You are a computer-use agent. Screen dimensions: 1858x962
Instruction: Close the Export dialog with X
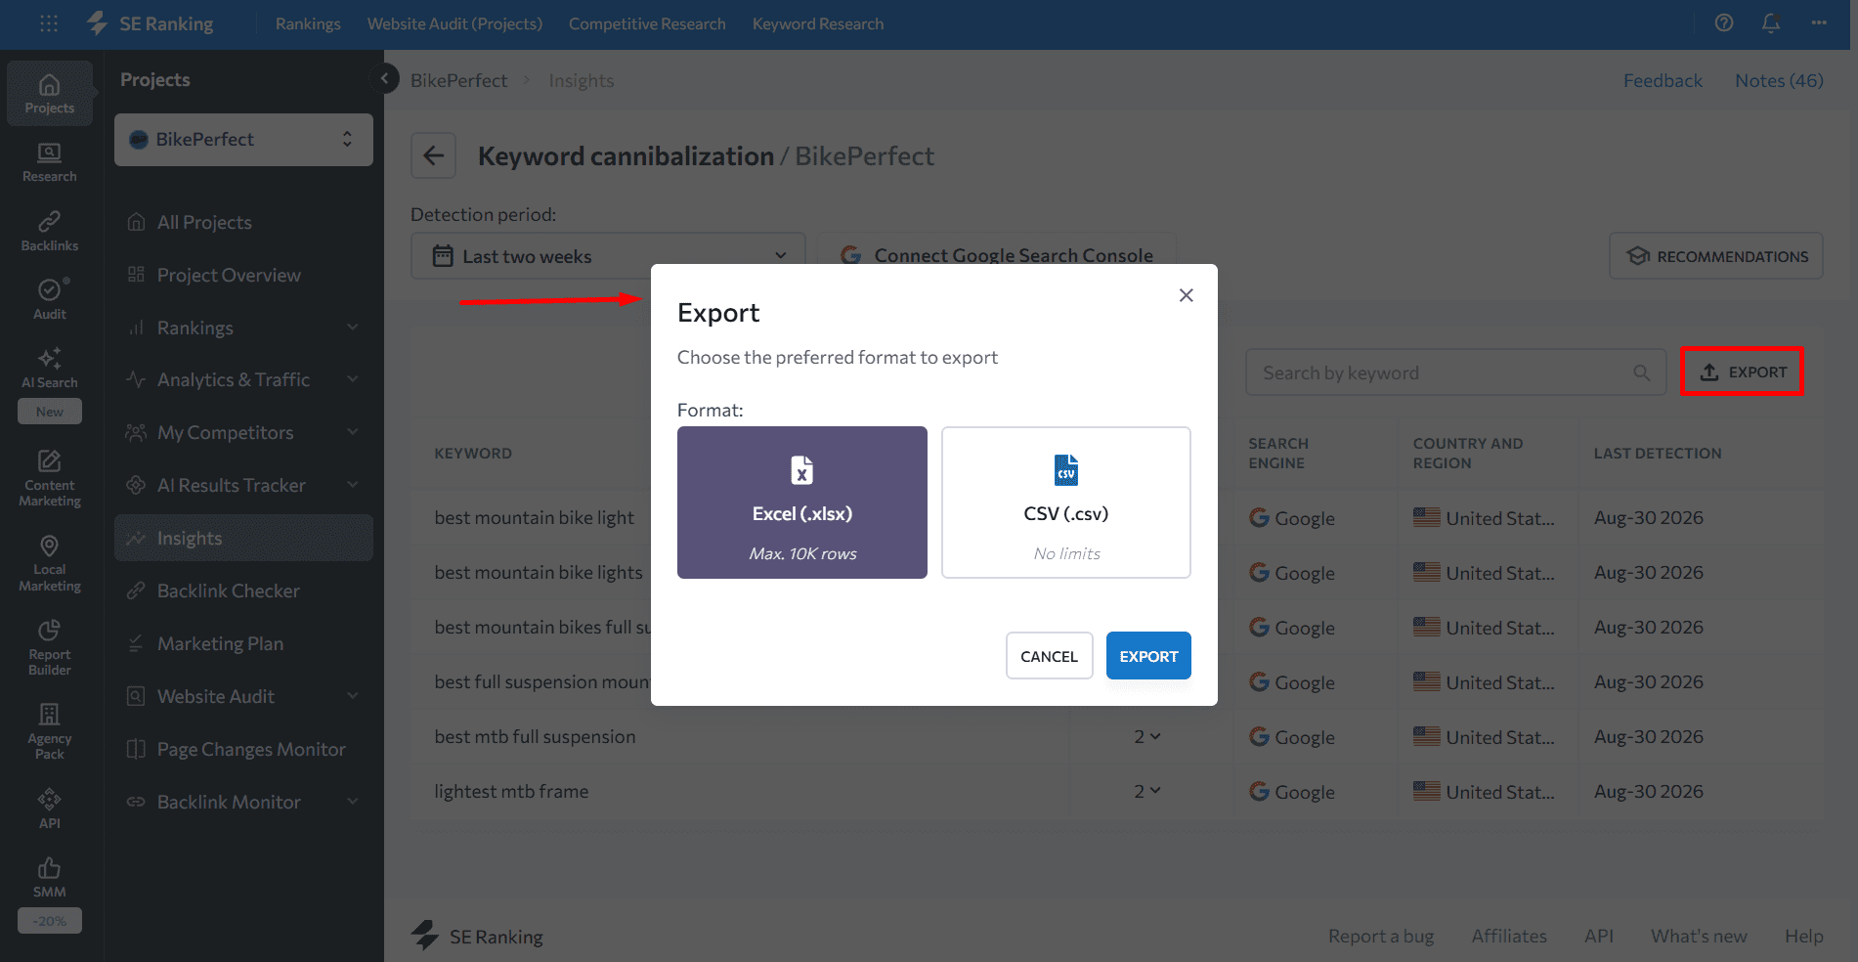1187,295
